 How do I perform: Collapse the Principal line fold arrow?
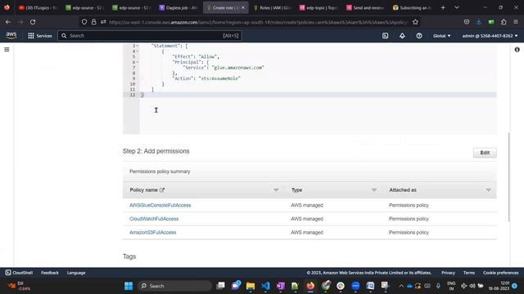[137, 62]
